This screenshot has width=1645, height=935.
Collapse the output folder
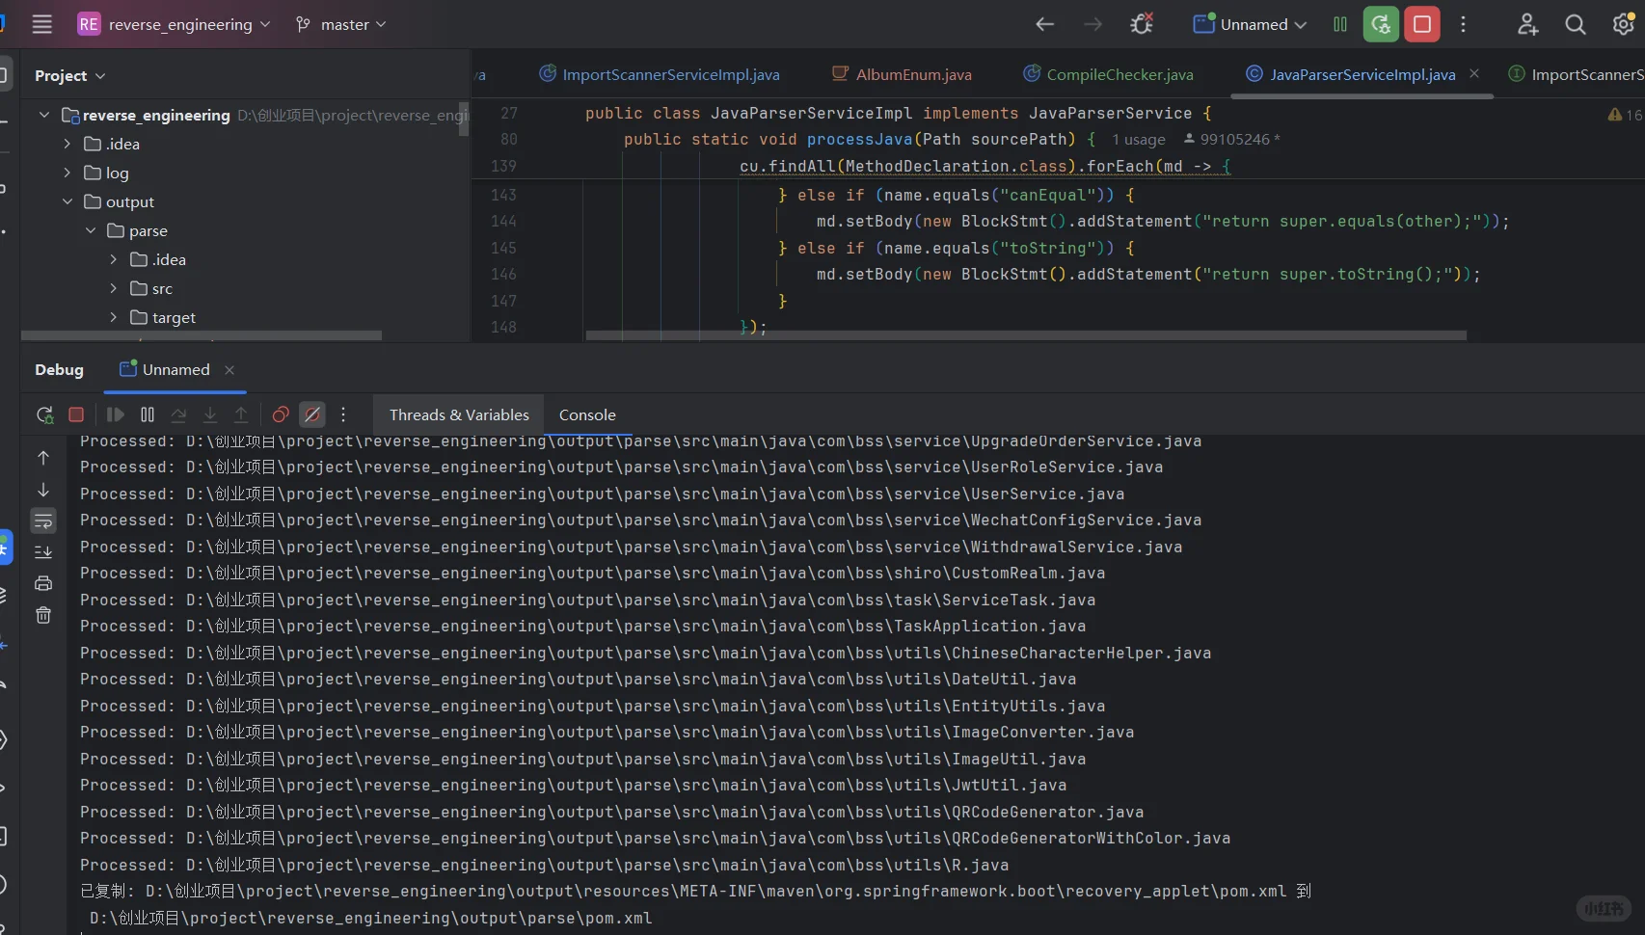click(x=67, y=201)
